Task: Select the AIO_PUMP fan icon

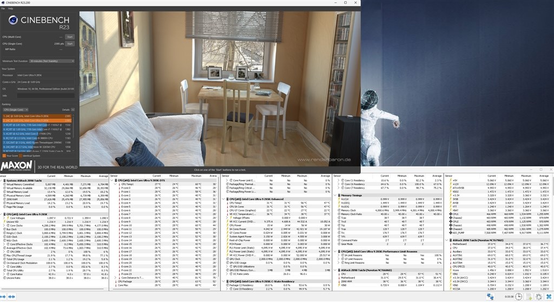Action: [451, 233]
